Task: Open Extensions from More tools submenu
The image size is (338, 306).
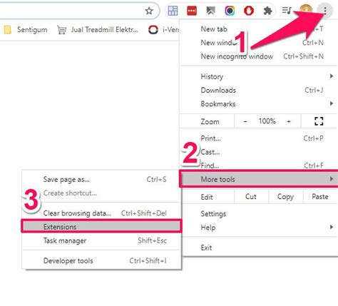Action: pos(101,226)
